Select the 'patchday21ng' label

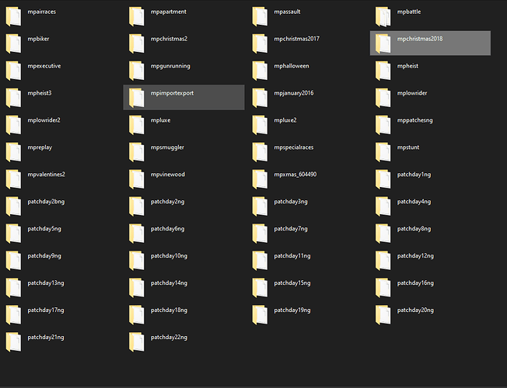point(46,338)
